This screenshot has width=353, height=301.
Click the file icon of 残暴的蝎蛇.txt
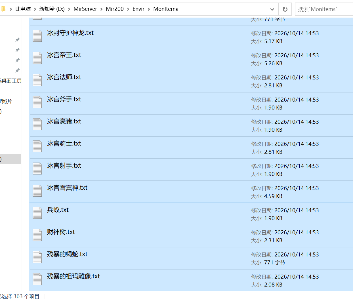tap(37, 257)
